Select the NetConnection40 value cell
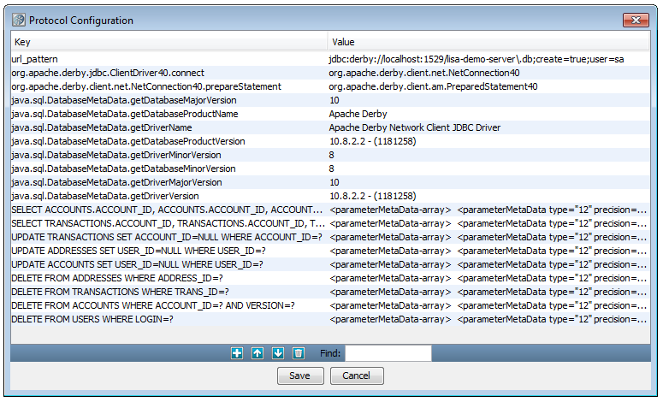The image size is (663, 402). tap(488, 73)
